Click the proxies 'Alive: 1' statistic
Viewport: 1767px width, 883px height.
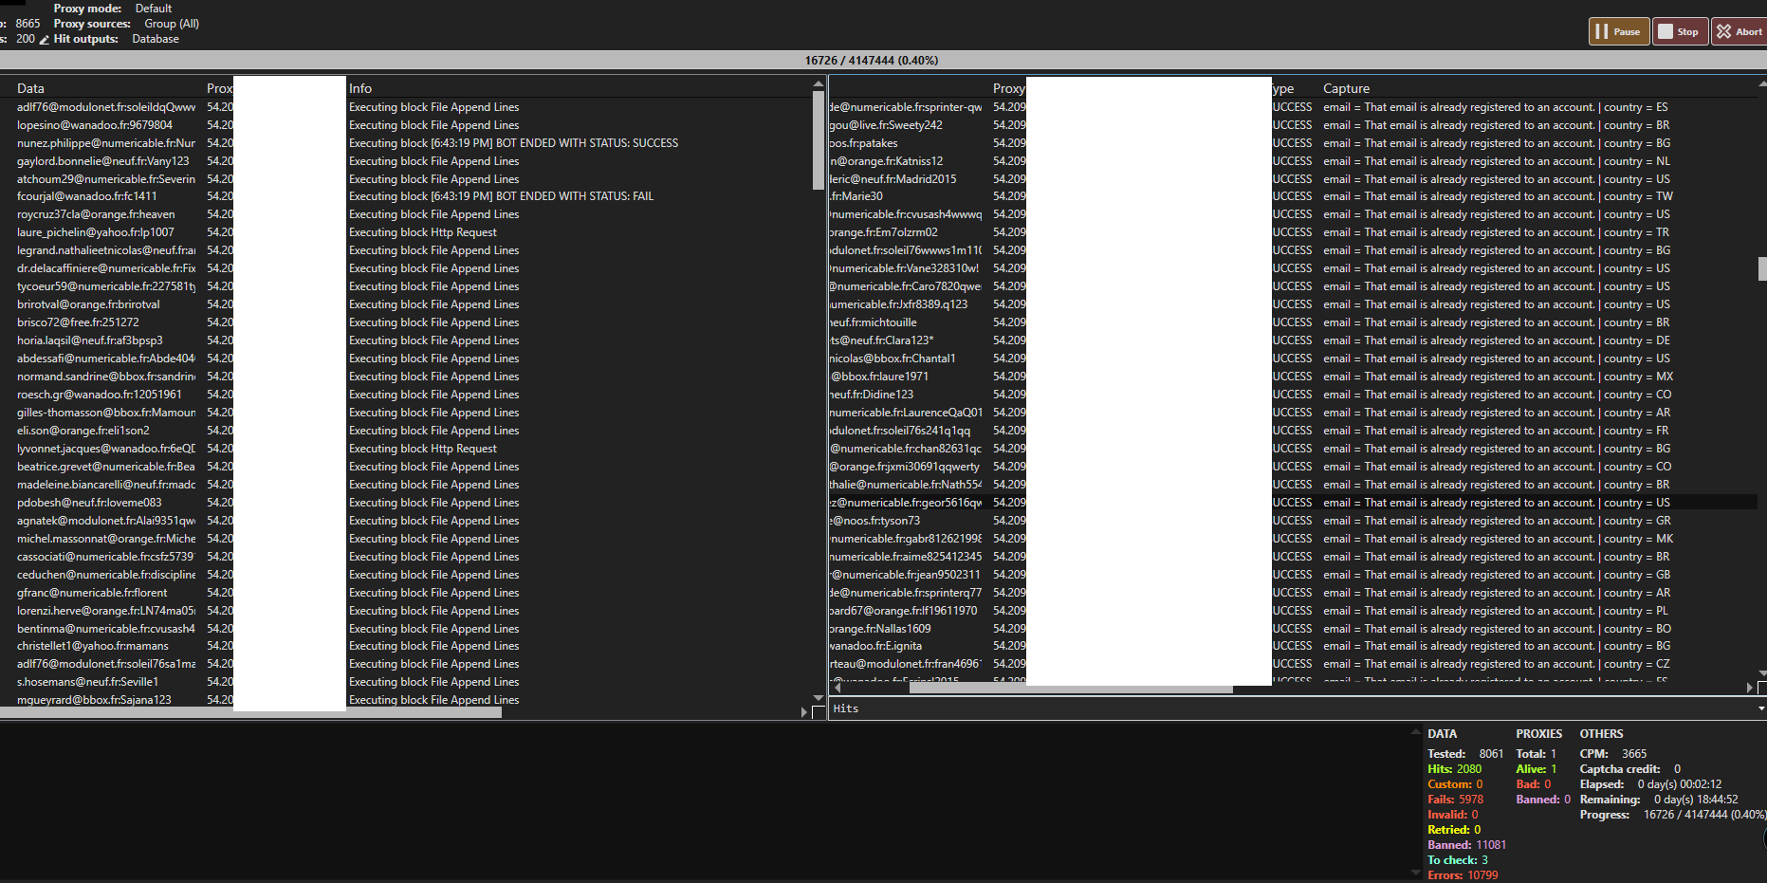1536,769
